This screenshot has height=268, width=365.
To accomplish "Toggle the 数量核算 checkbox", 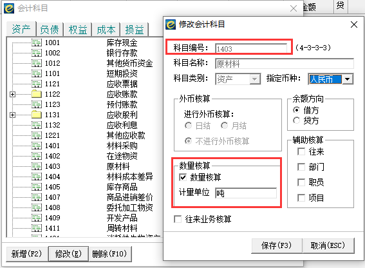I will pos(183,177).
